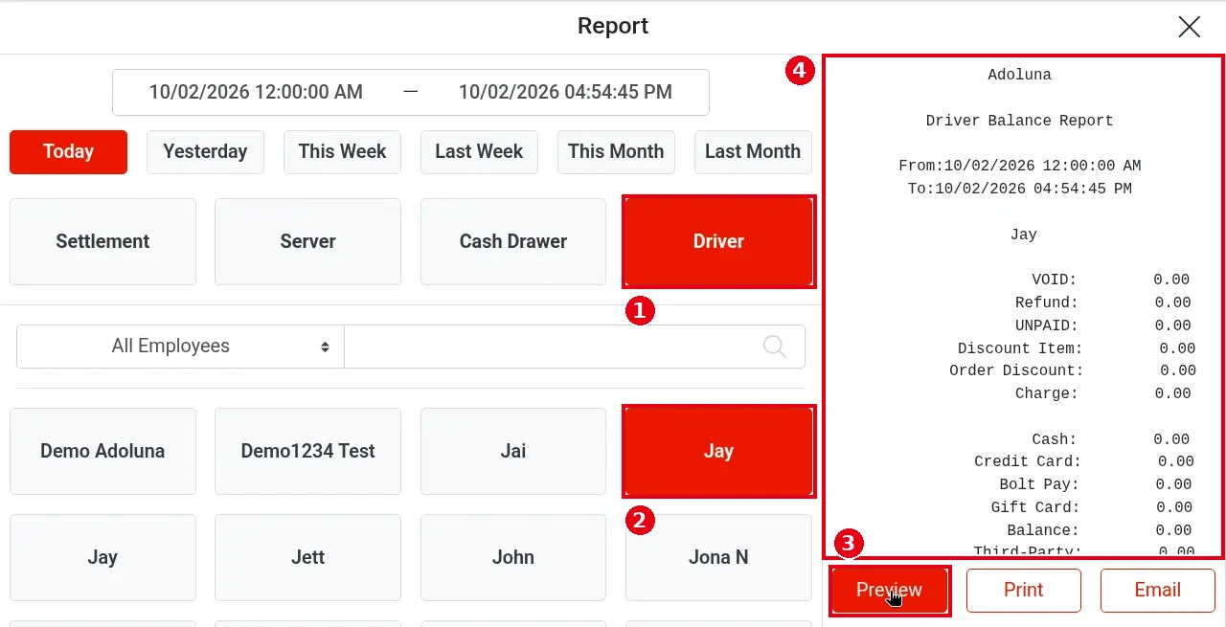
Task: Click the VOID: label in the report
Action: pyautogui.click(x=1055, y=280)
